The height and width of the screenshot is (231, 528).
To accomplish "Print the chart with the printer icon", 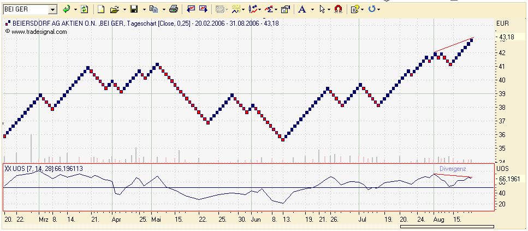I will 174,9.
